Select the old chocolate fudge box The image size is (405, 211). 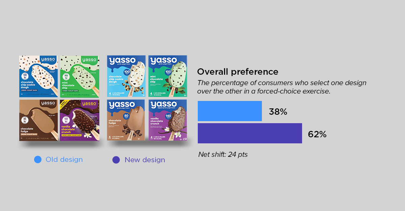38,120
